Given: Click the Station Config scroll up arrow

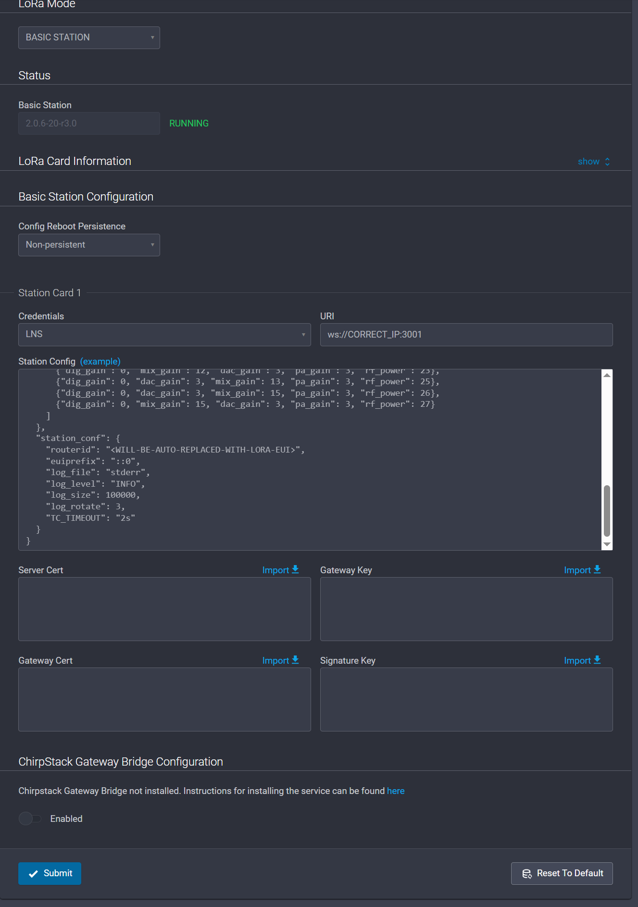Looking at the screenshot, I should point(607,375).
